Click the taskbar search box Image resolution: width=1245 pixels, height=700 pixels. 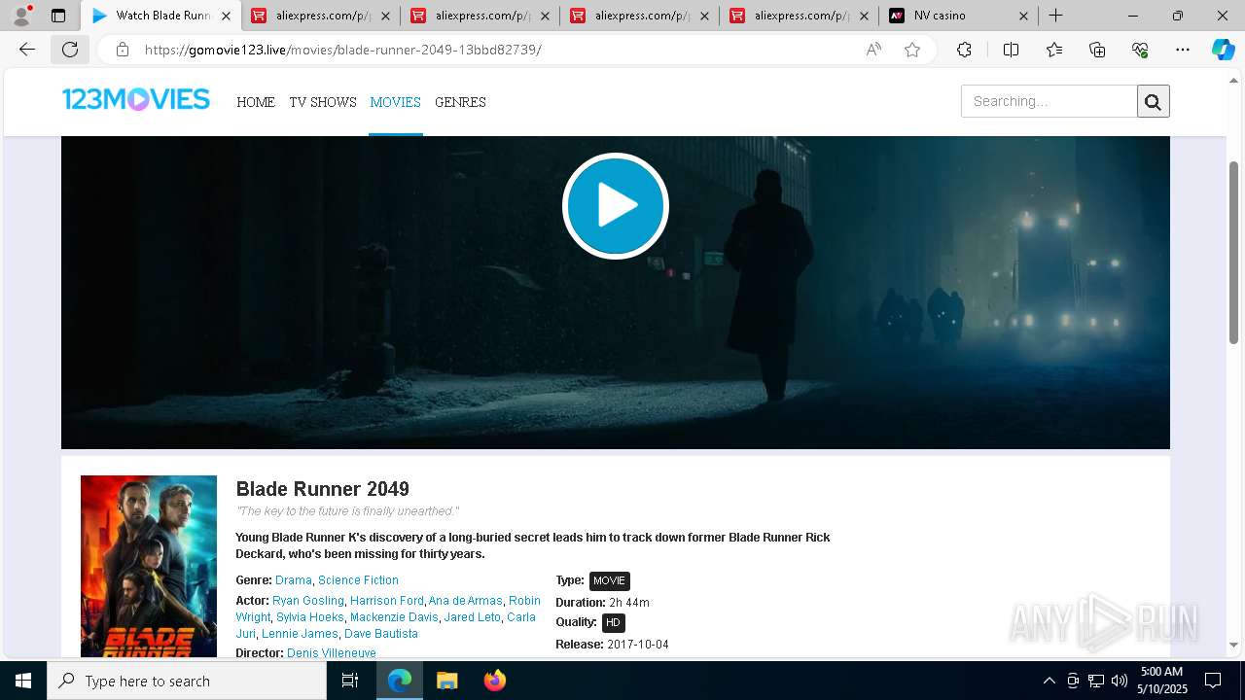187,681
